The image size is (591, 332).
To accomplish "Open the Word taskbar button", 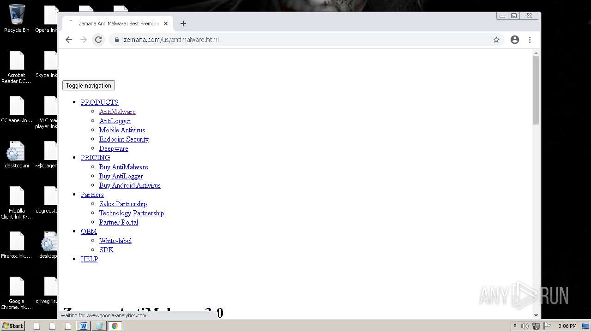I will 84,326.
